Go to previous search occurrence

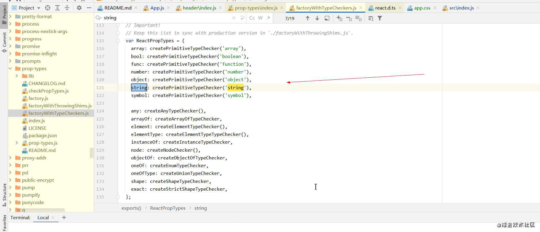coord(307,18)
